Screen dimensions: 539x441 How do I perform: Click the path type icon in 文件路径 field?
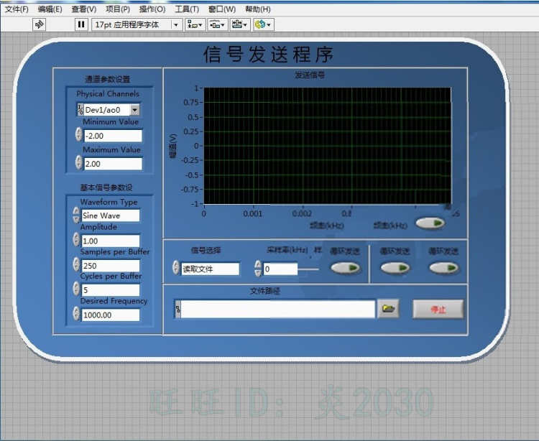[178, 309]
